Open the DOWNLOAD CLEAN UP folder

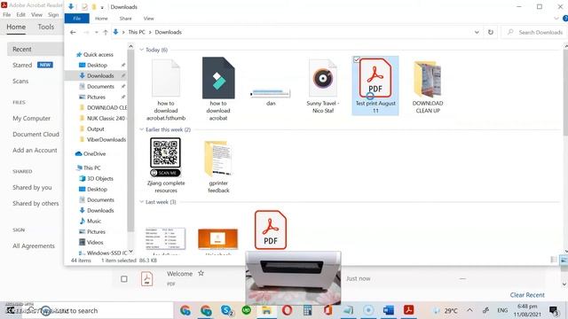(x=428, y=87)
